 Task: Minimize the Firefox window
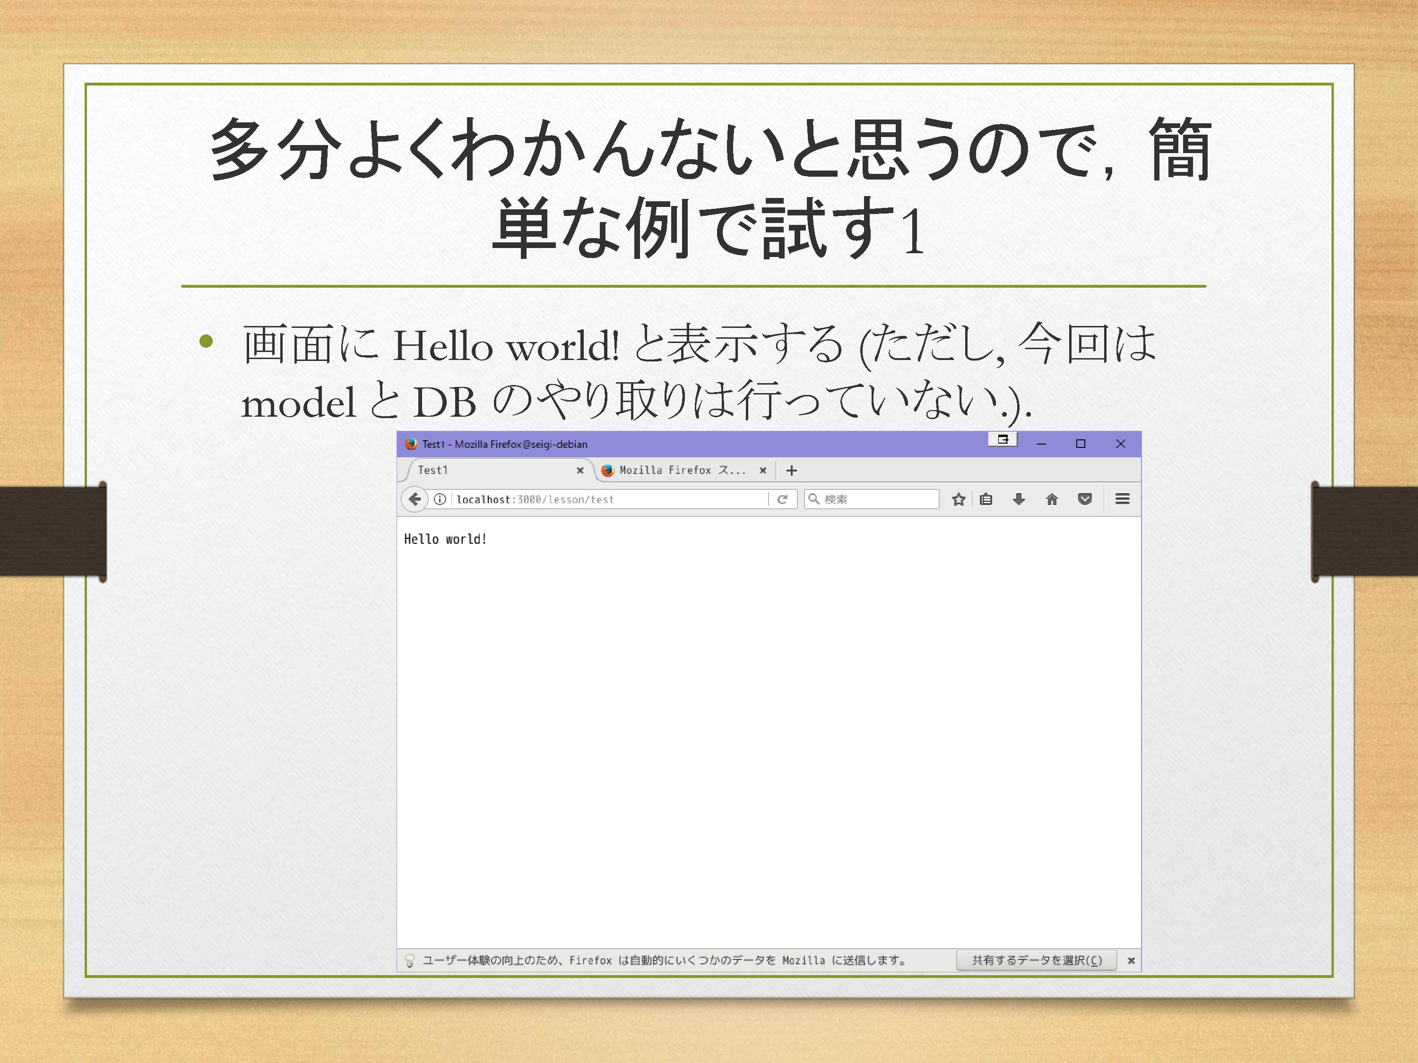[x=1042, y=444]
